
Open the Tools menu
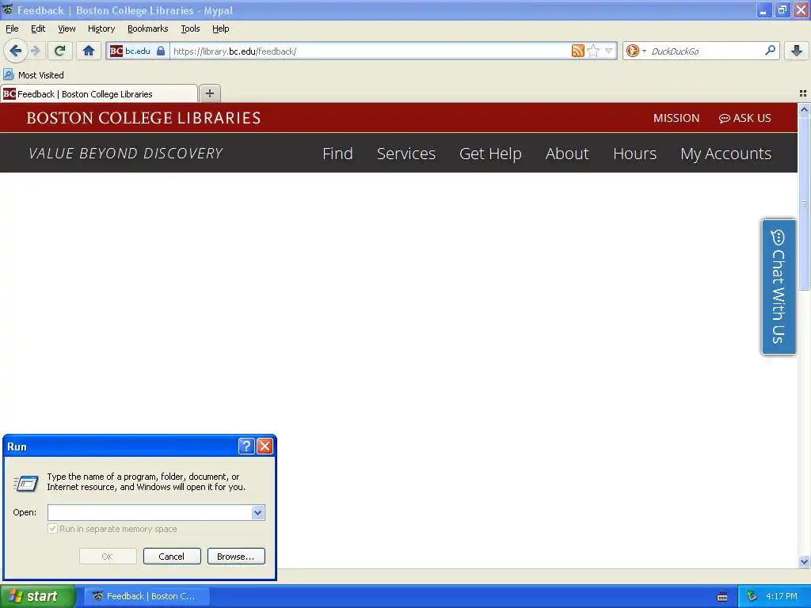(x=190, y=28)
